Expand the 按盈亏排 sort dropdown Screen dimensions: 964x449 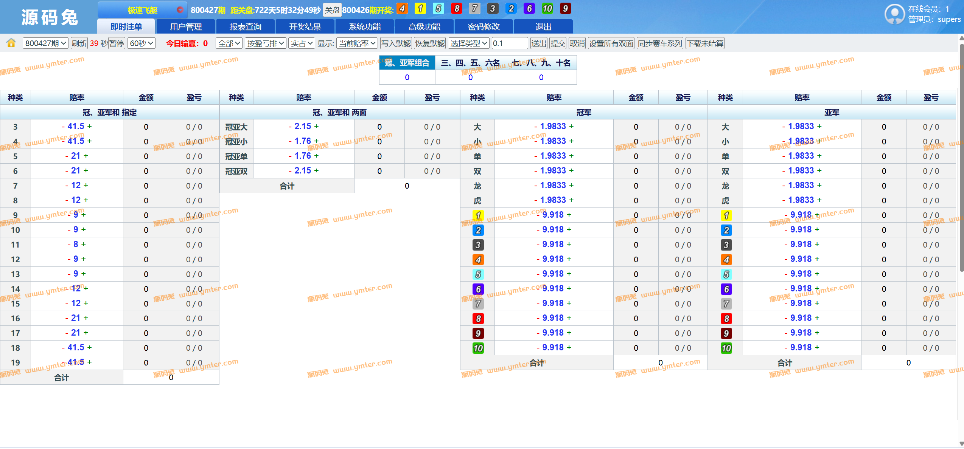click(x=265, y=43)
